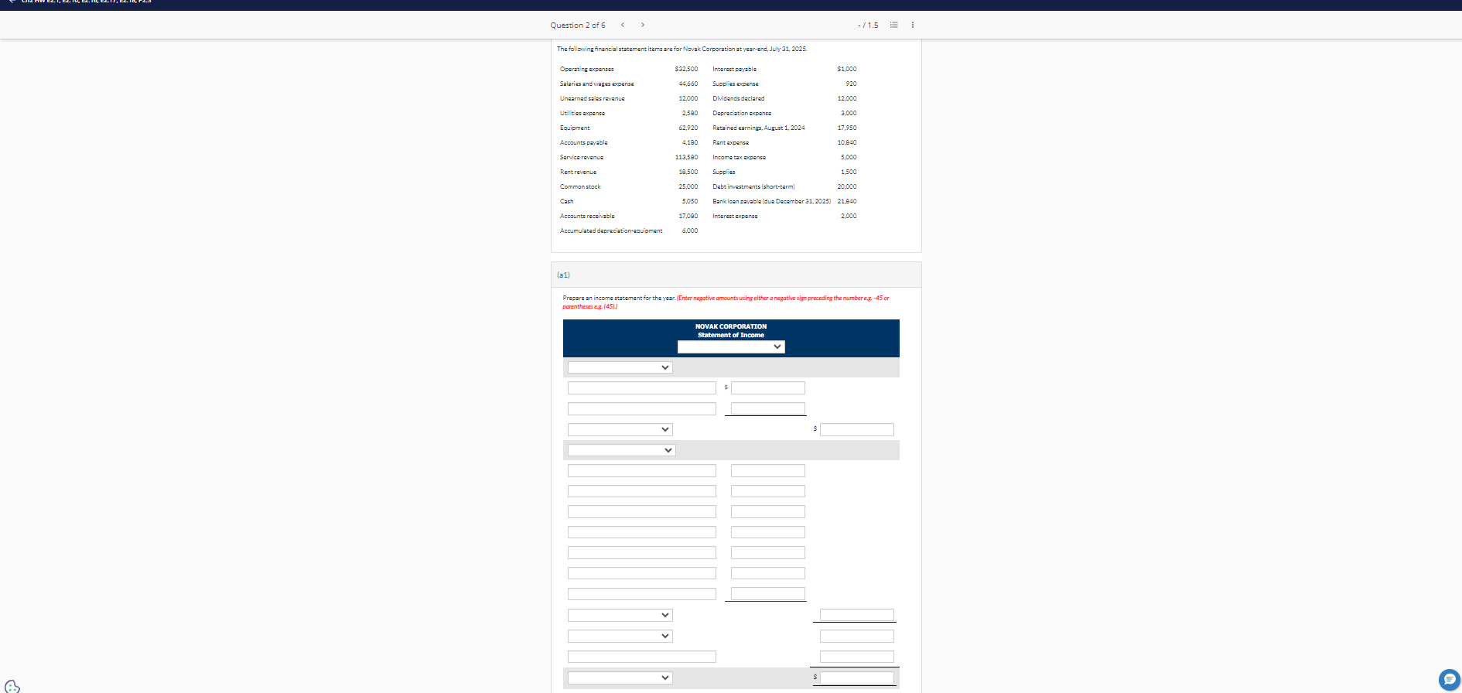Image resolution: width=1462 pixels, height=693 pixels.
Task: Open the dropdown in the bottom gray band
Action: click(x=620, y=678)
